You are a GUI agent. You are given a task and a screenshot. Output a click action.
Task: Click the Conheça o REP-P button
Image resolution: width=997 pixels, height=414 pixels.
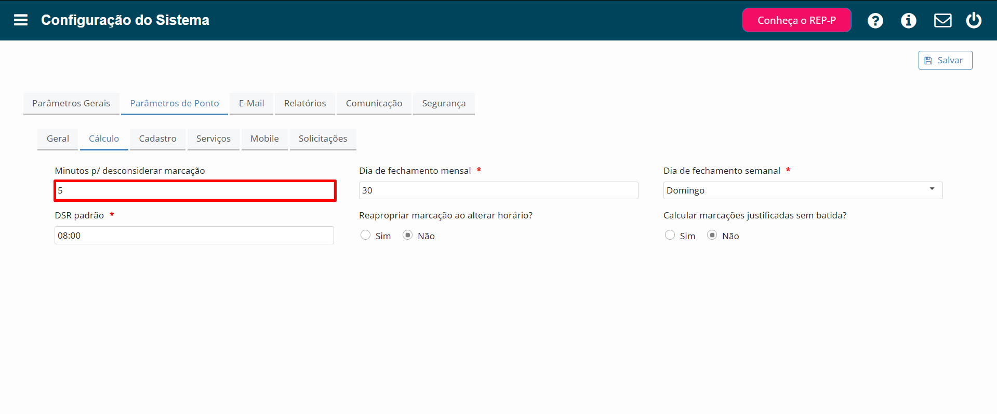[x=796, y=20]
